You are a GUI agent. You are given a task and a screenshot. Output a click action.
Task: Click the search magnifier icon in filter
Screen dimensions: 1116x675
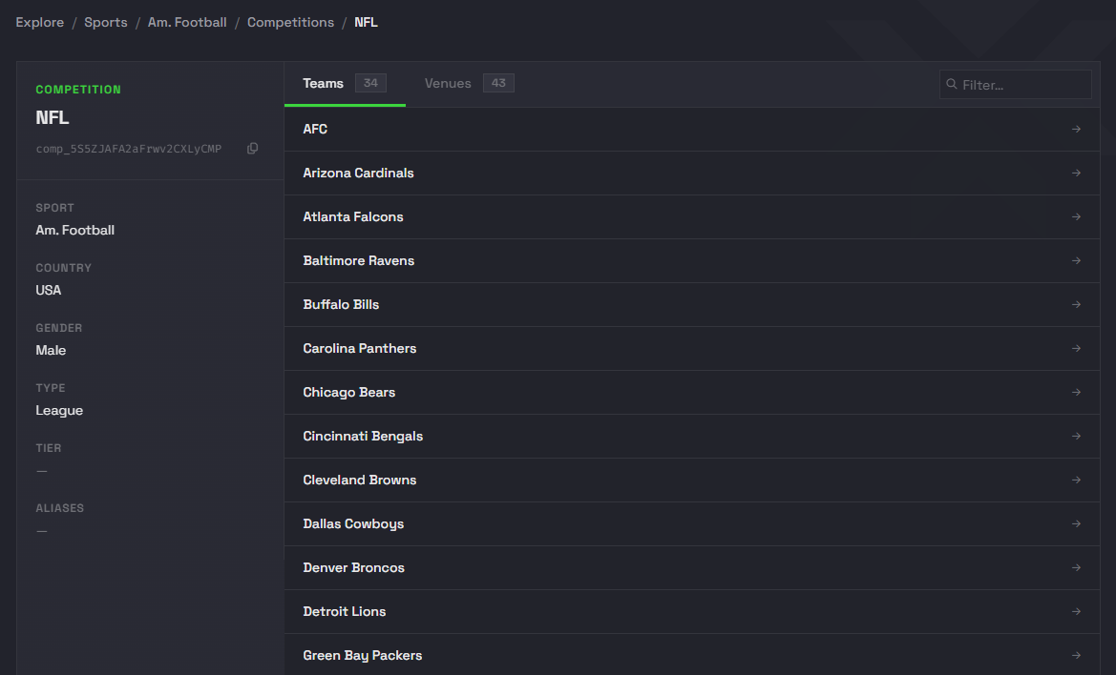coord(952,84)
